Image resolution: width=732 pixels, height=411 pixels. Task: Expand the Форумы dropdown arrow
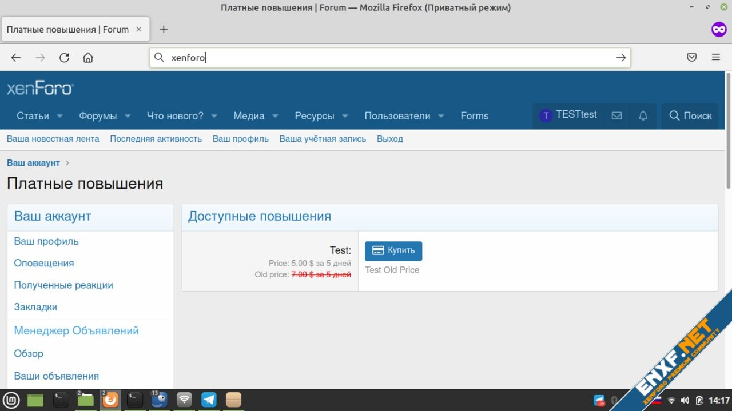(x=128, y=116)
